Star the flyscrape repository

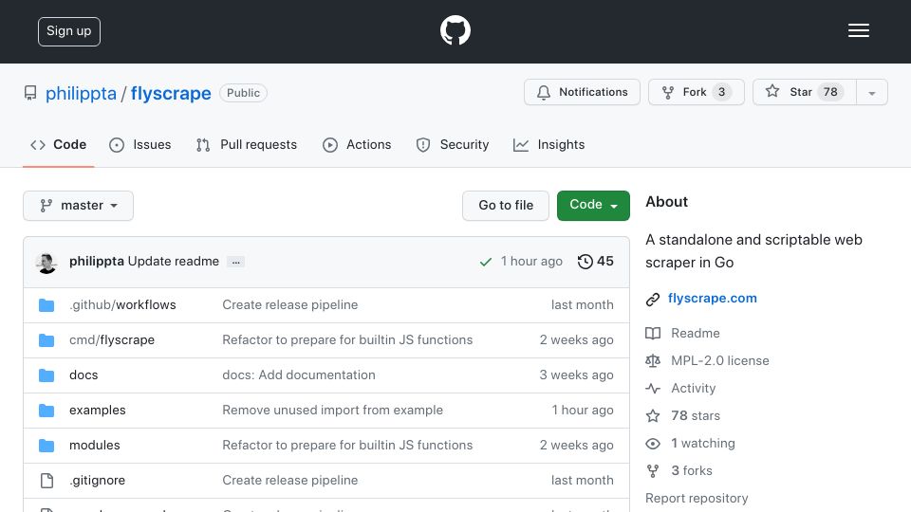pos(804,92)
